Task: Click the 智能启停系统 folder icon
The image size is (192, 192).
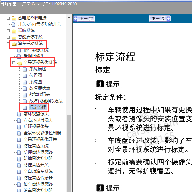Action: [14, 37]
